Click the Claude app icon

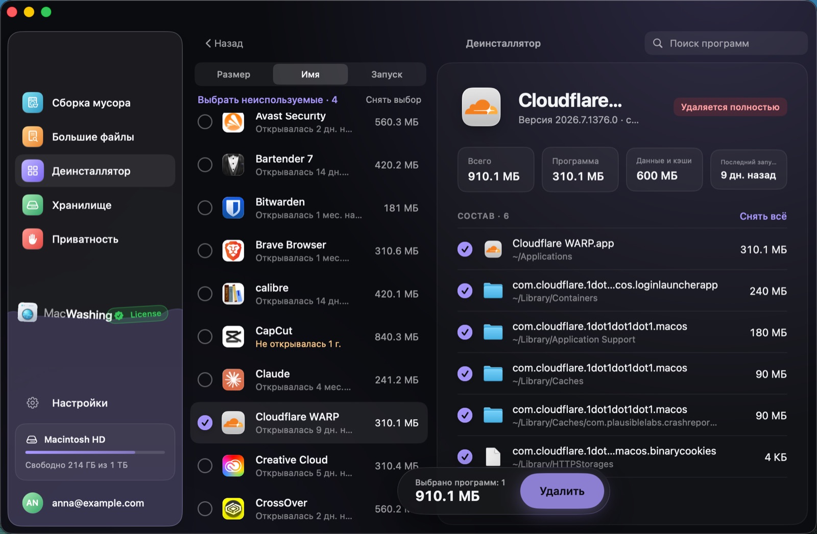pyautogui.click(x=233, y=380)
